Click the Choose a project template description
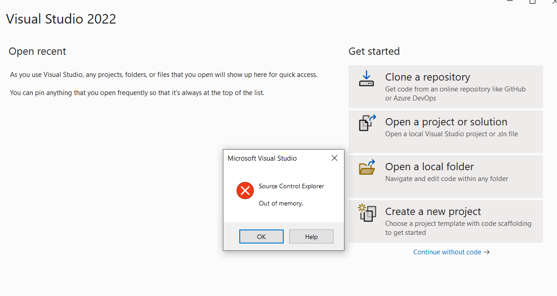The image size is (557, 296). 458,228
